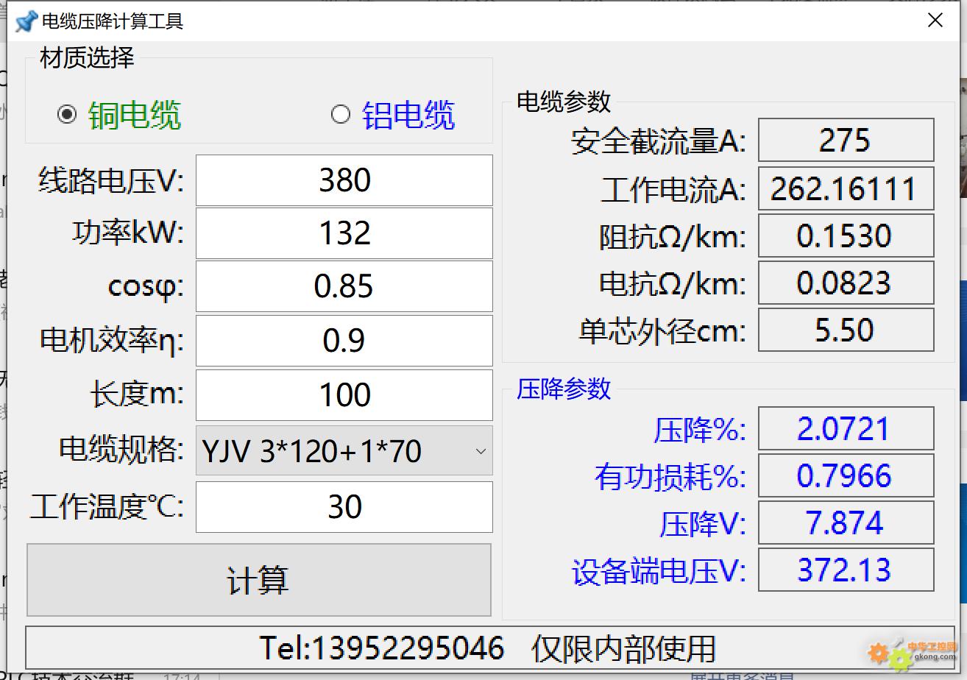Viewport: 967px width, 680px height.
Task: Click the chevron on the cable spec selector
Action: tap(481, 451)
